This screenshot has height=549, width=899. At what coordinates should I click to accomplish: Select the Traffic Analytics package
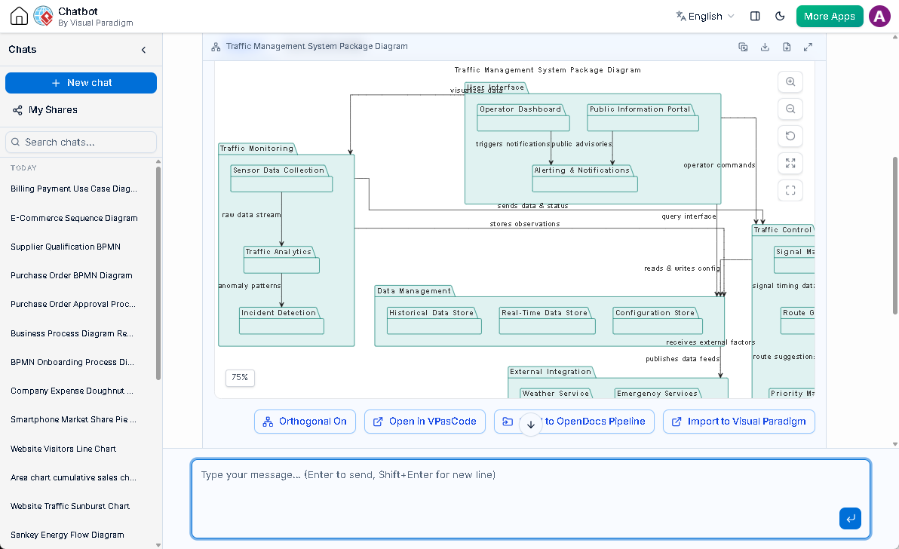pos(281,259)
